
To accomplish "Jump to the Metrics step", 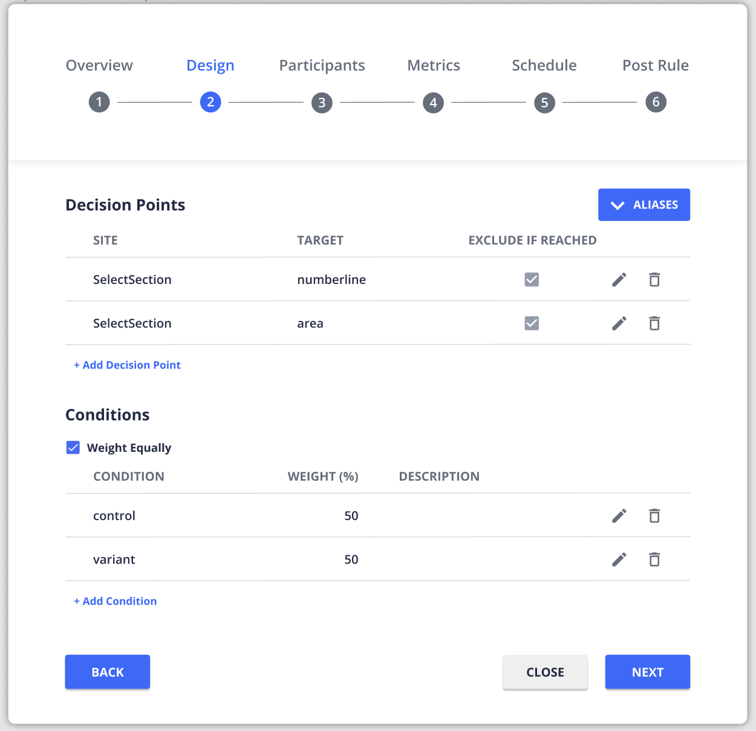I will click(433, 102).
